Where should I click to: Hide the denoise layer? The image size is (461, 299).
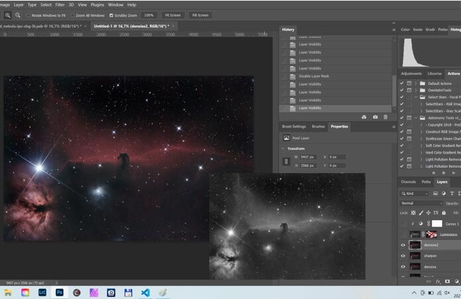click(403, 267)
